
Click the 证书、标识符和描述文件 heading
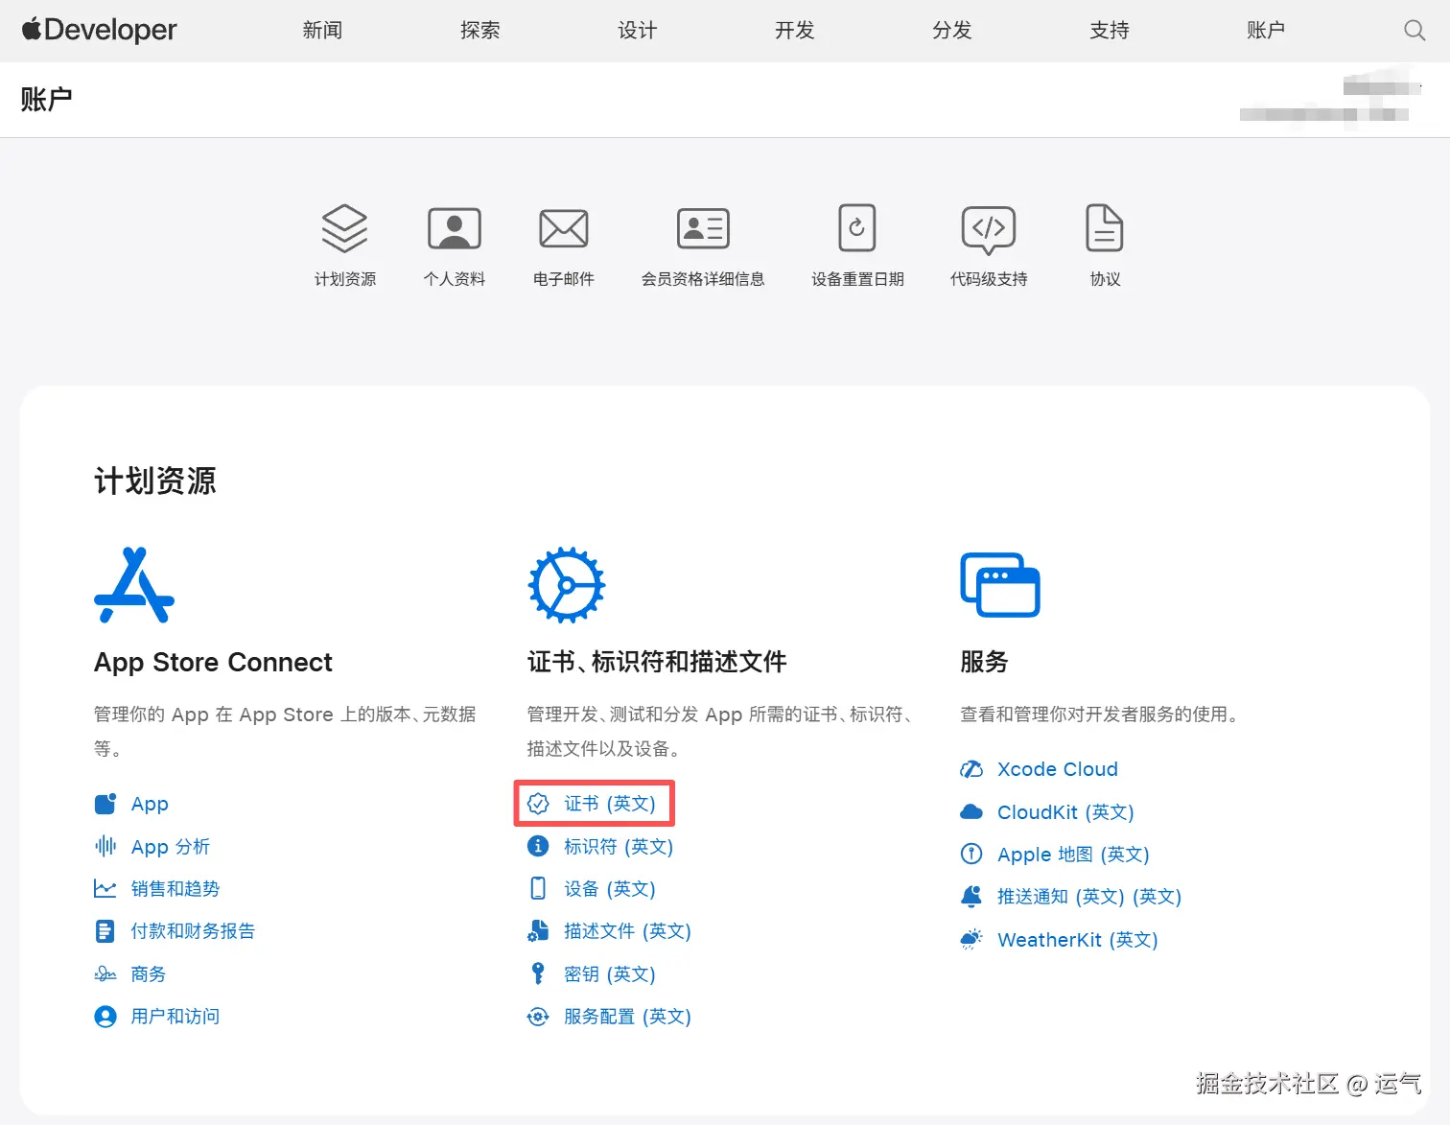coord(657,662)
